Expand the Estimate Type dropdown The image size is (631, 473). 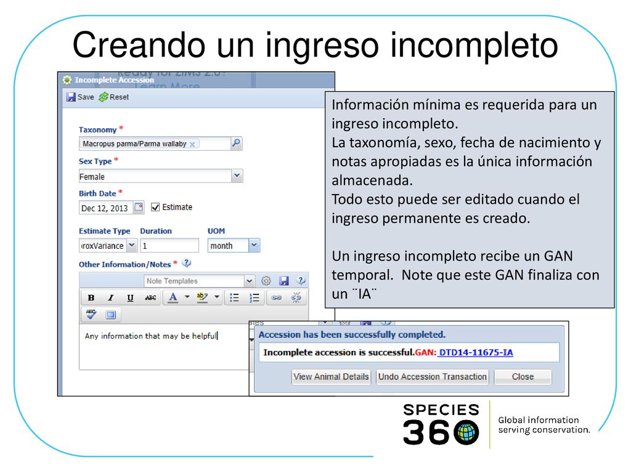132,245
